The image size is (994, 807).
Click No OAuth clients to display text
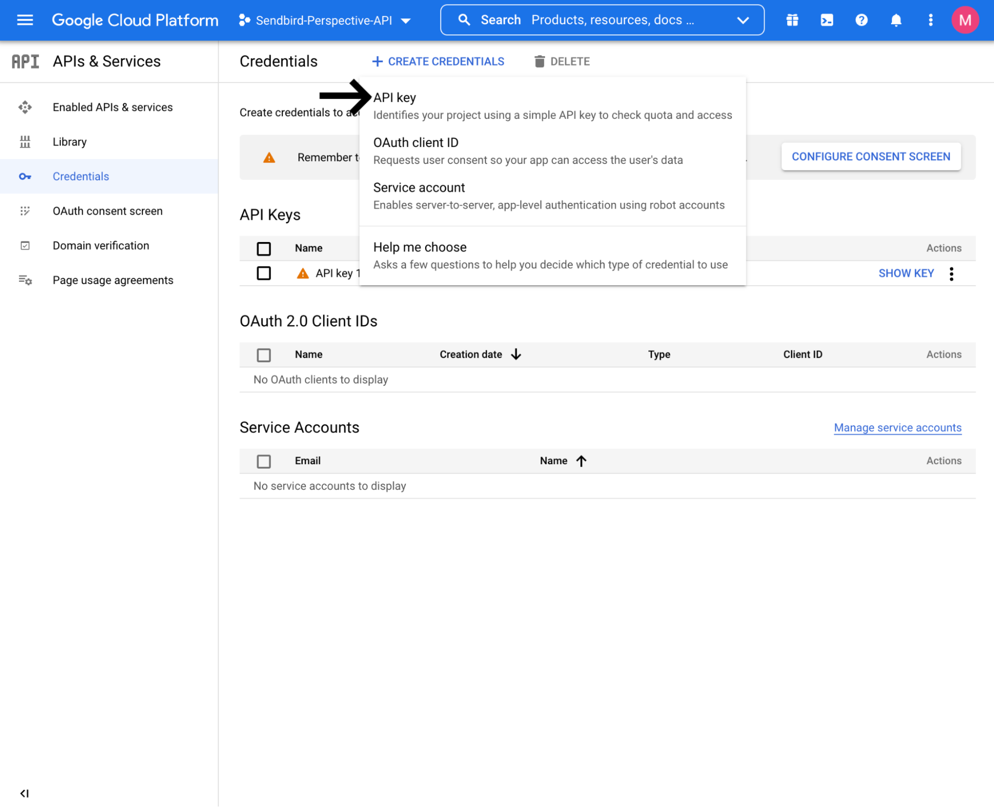click(321, 380)
